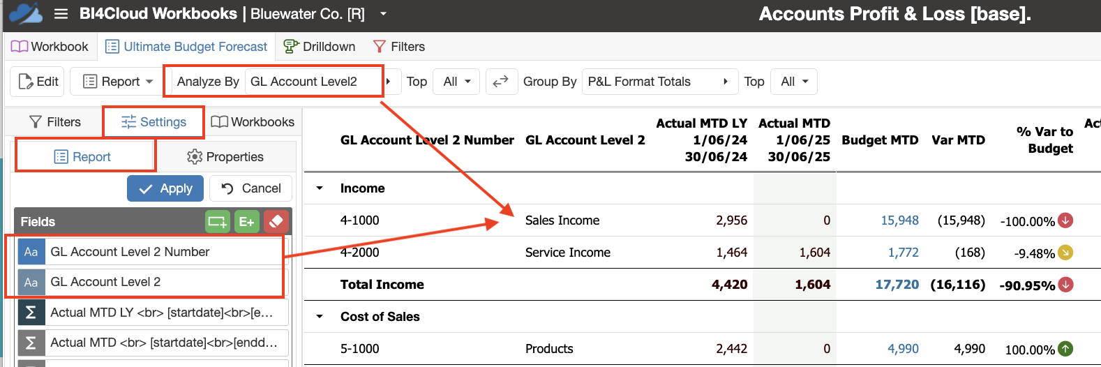Click the green E+ expression icon
This screenshot has height=367, width=1101.
point(246,222)
